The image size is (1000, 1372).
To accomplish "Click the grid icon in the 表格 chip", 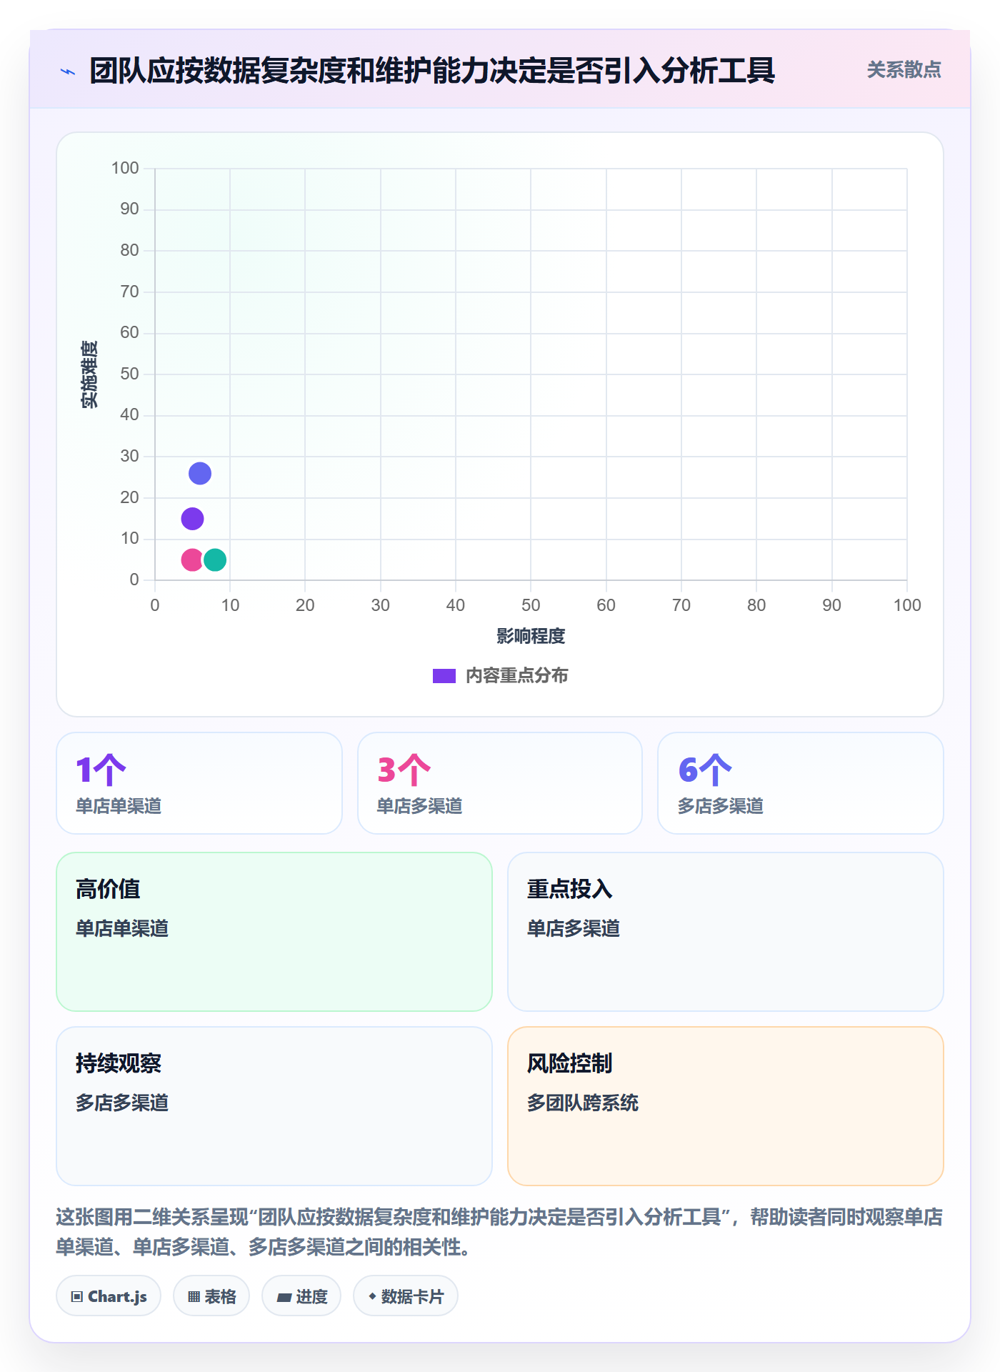I will point(194,1297).
